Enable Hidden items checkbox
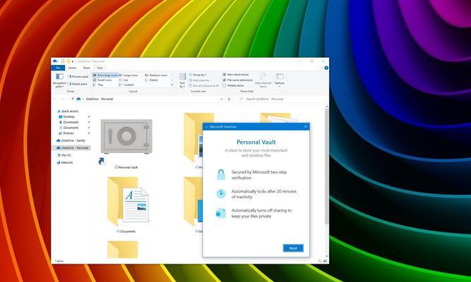 (x=233, y=85)
